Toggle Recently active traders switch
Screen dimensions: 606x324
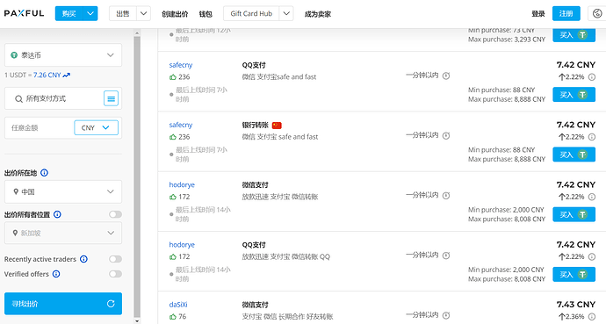tap(115, 259)
